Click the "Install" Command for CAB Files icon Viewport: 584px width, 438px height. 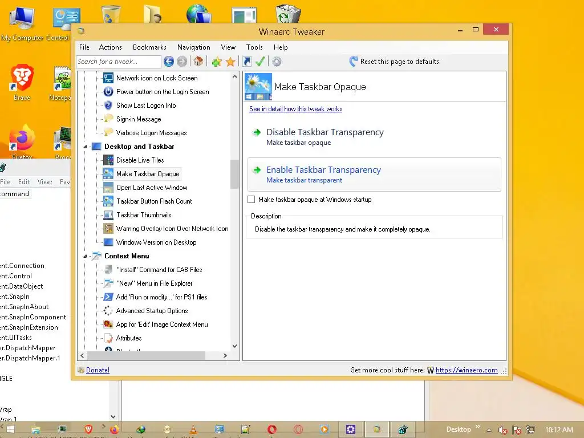click(x=108, y=270)
